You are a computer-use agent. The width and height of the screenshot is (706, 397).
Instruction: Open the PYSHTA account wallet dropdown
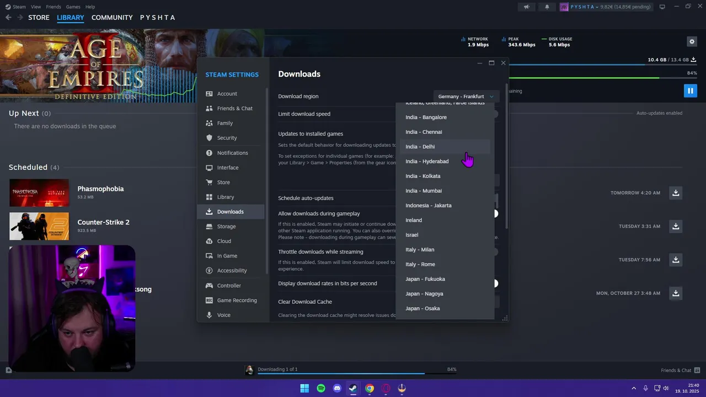[x=606, y=7]
